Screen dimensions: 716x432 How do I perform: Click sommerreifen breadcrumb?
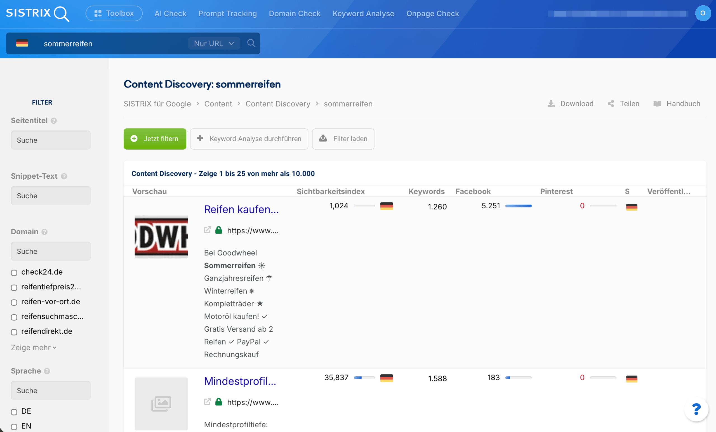tap(348, 104)
